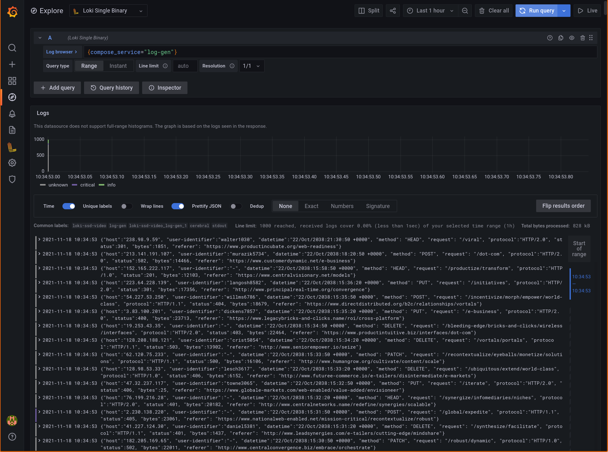Disable query A with the eye icon

pyautogui.click(x=571, y=38)
